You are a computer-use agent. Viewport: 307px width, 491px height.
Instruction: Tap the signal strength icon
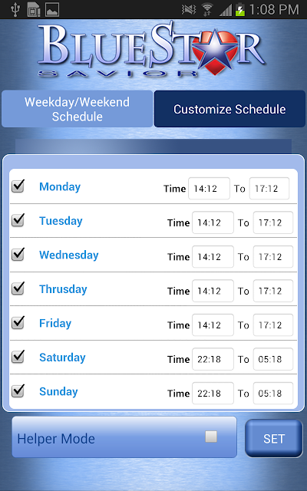click(x=225, y=10)
